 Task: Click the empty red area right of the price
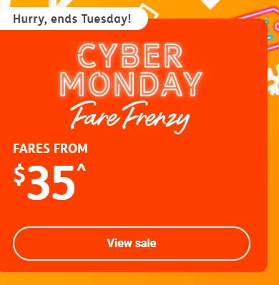(x=177, y=182)
